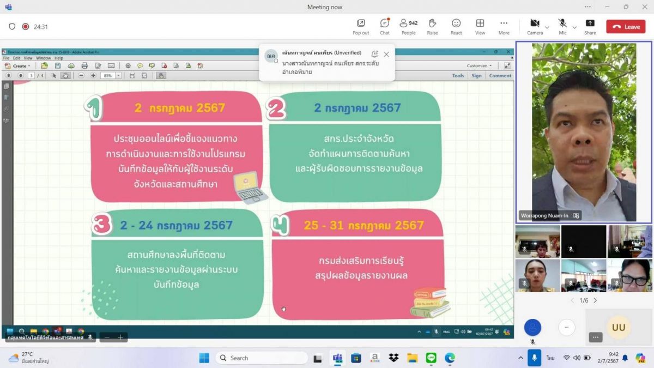Click the Windows taskbar Search box
654x368 pixels.
(x=262, y=358)
